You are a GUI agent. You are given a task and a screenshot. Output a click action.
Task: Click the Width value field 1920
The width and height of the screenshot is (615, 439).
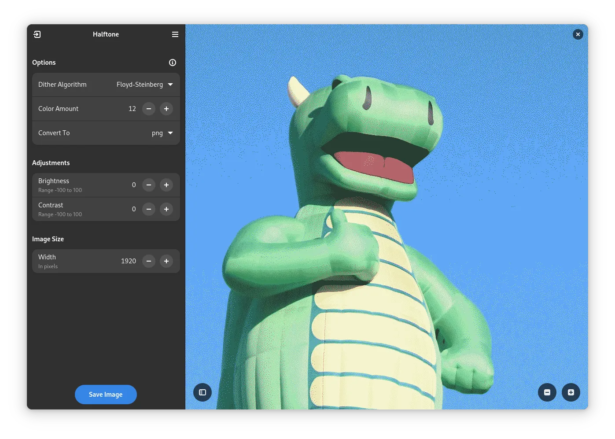(128, 261)
